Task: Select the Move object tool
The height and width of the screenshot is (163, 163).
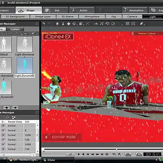Action: pos(68,24)
